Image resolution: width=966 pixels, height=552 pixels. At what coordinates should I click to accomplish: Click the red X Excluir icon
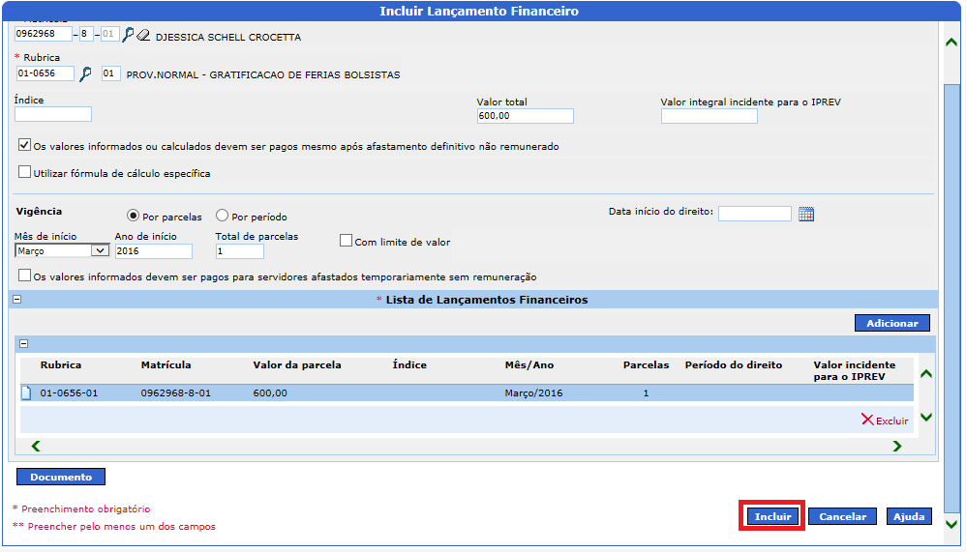(867, 420)
